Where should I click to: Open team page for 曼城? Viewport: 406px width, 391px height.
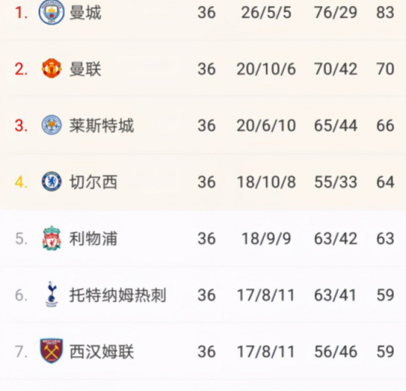pos(85,13)
